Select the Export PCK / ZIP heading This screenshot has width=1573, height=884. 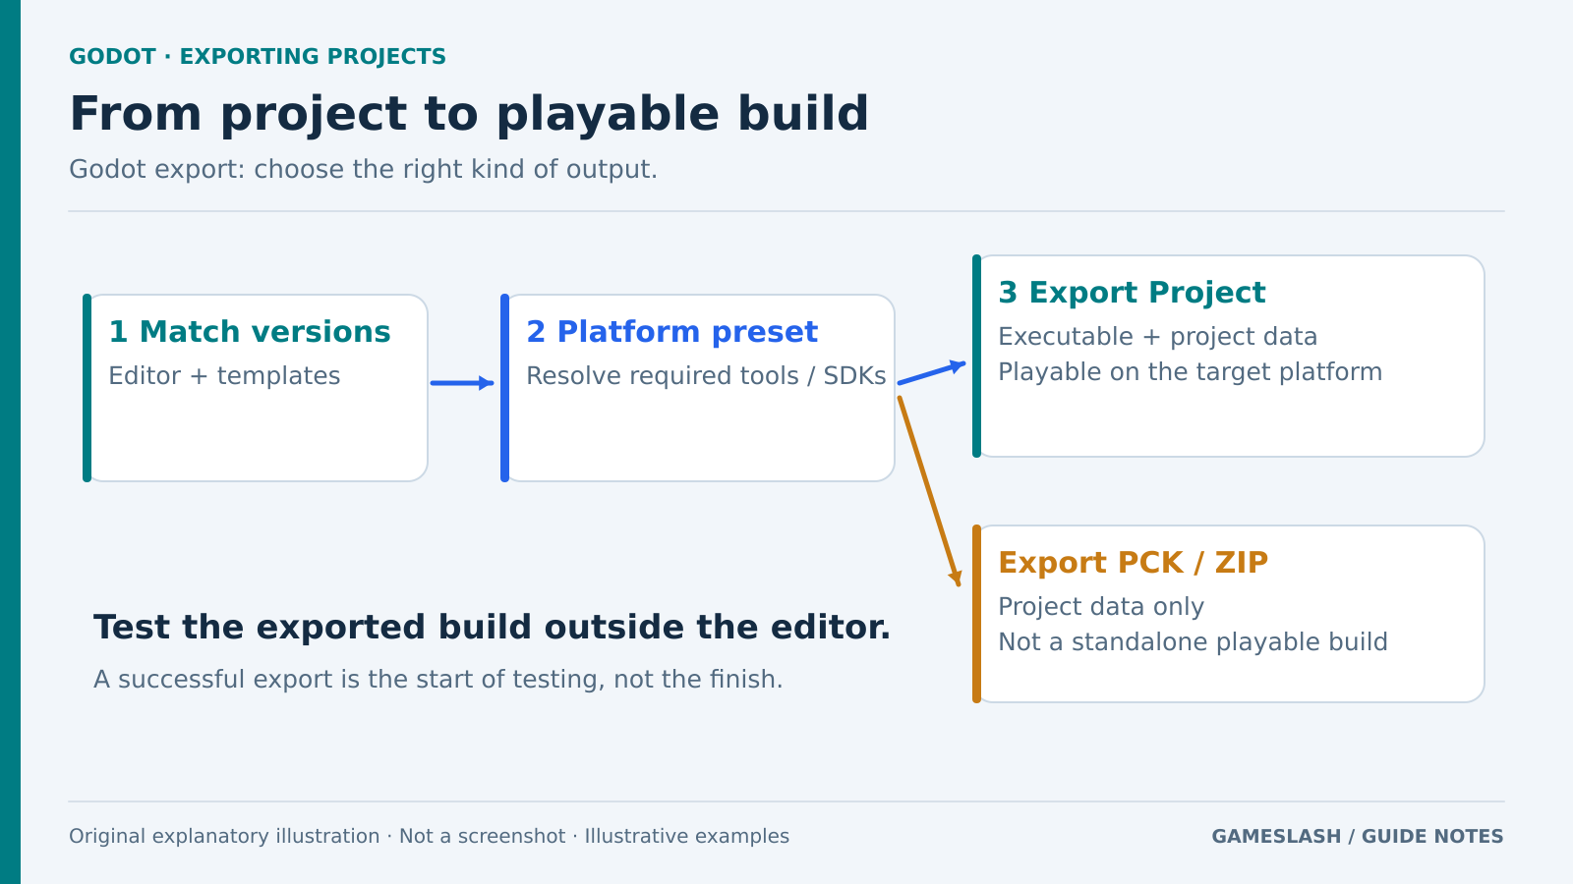(x=1133, y=563)
